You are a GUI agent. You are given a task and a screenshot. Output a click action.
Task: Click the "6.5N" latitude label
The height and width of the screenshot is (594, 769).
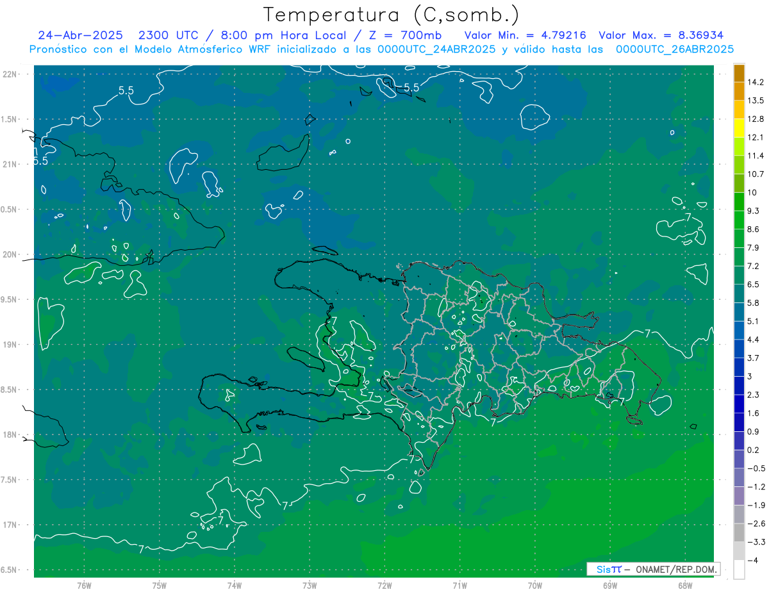[9, 570]
